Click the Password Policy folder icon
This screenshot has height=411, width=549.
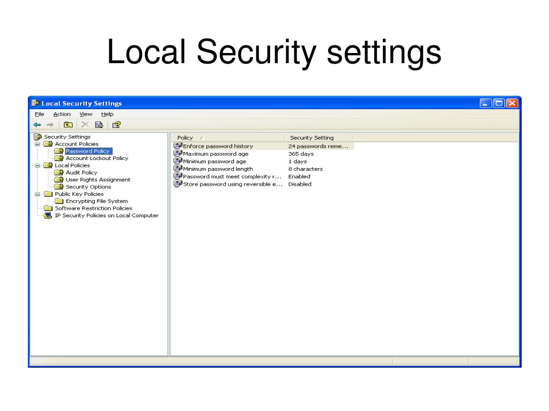pos(59,151)
